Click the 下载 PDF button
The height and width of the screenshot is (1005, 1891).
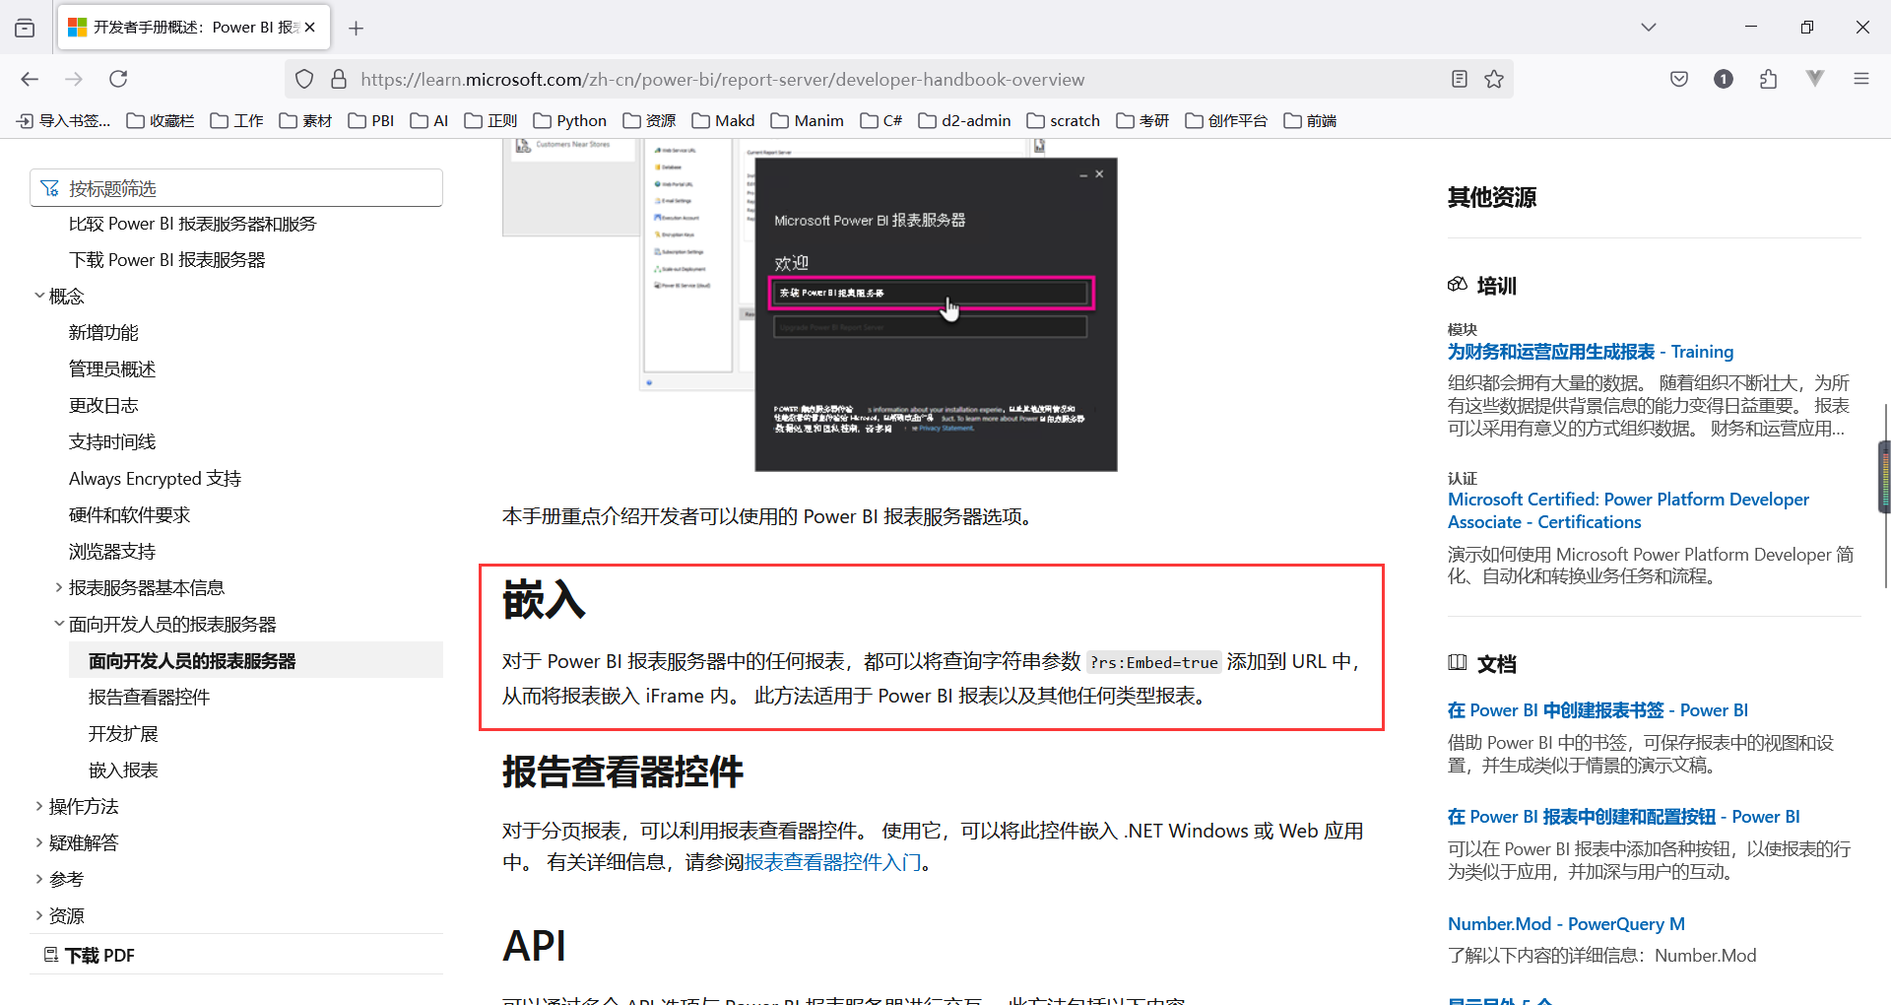click(x=90, y=955)
